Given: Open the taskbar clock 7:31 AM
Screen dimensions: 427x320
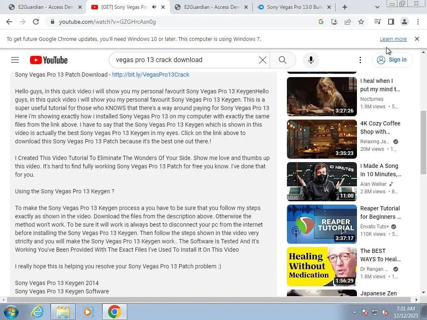Looking at the screenshot, I should pos(405,312).
